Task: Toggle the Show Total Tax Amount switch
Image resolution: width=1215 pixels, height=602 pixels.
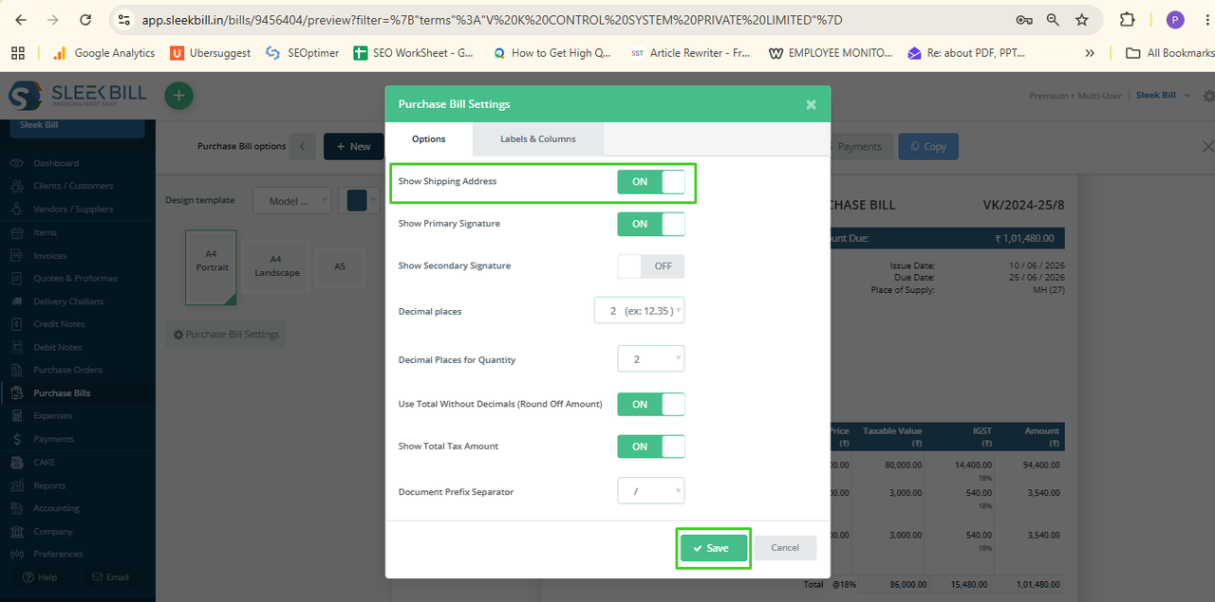Action: (x=650, y=447)
